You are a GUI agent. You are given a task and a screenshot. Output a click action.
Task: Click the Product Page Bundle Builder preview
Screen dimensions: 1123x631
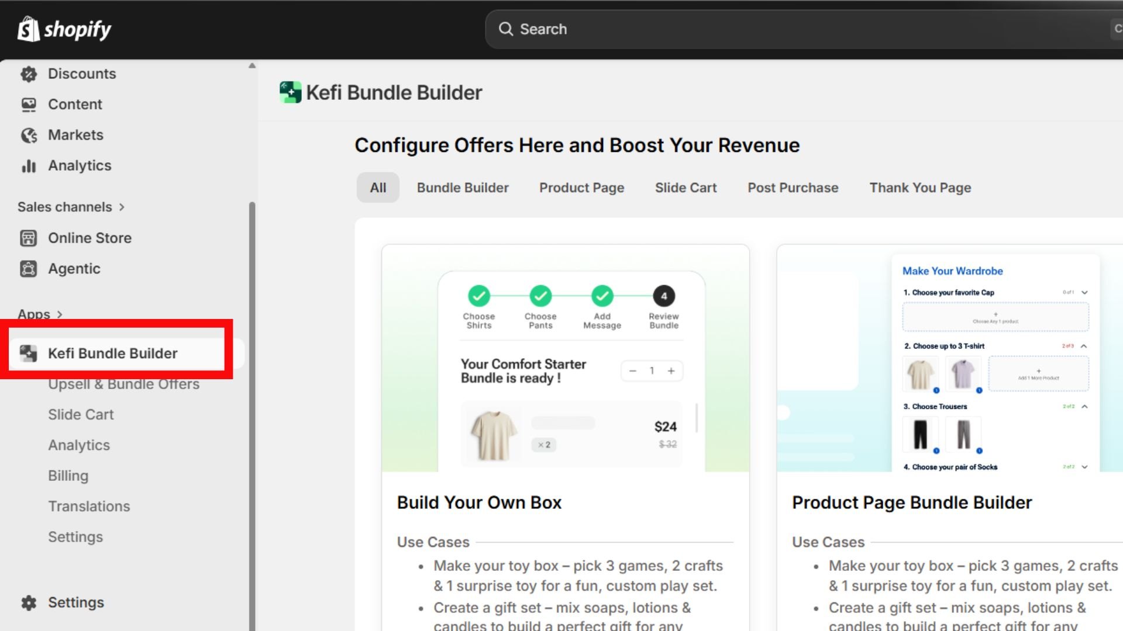tap(950, 358)
